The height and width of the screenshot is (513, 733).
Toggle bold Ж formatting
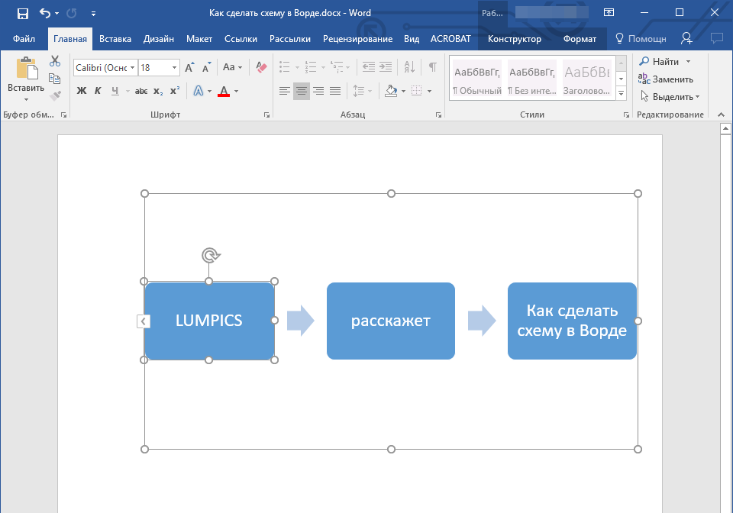(x=82, y=91)
